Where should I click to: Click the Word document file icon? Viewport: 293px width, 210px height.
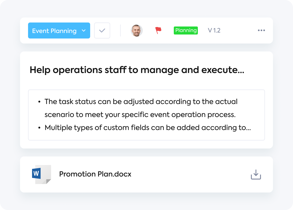[x=42, y=174]
